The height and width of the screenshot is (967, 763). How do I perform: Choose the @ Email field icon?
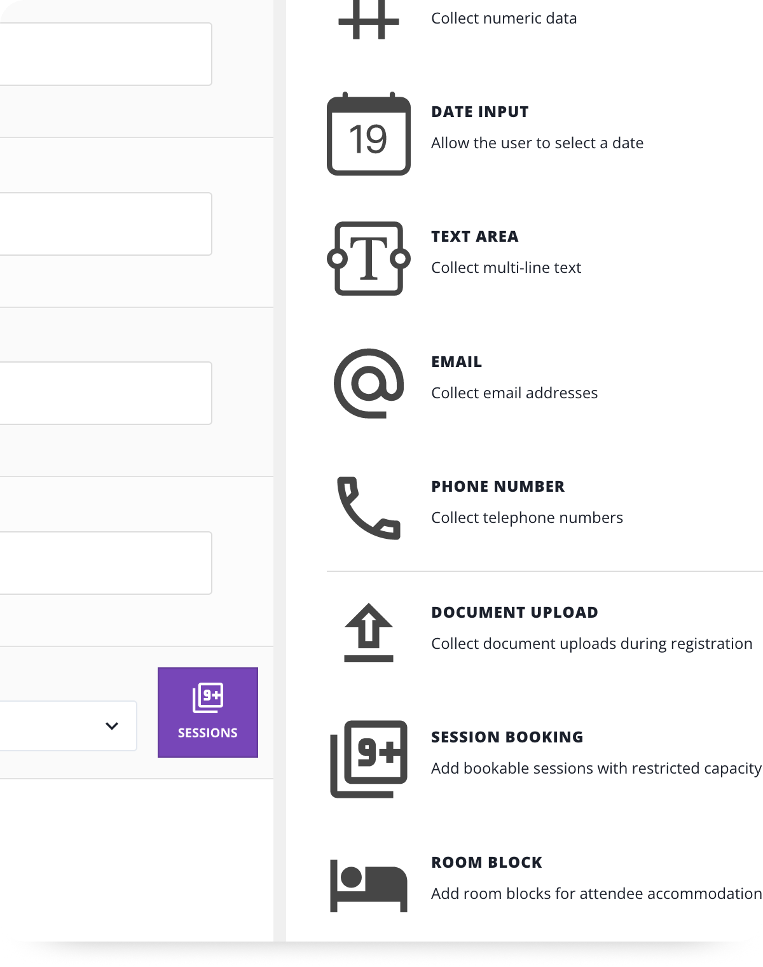[x=369, y=383]
